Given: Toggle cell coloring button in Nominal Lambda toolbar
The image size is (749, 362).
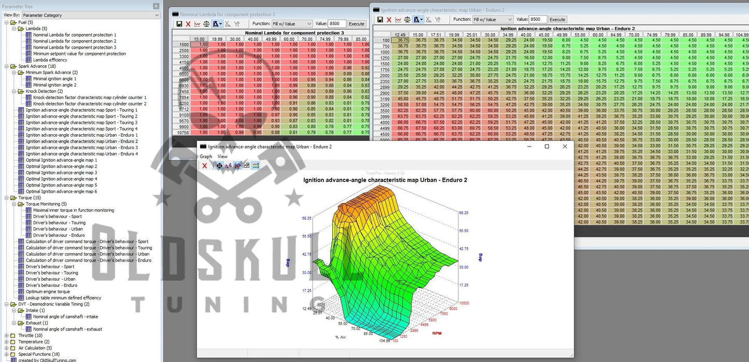Looking at the screenshot, I should click(217, 24).
